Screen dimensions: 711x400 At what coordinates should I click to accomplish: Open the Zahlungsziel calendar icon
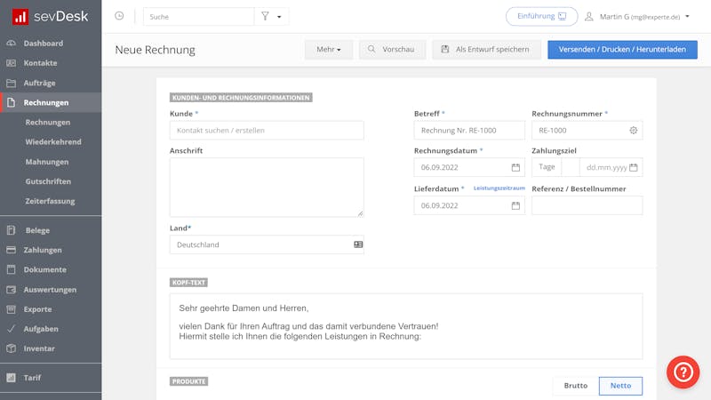click(x=634, y=167)
